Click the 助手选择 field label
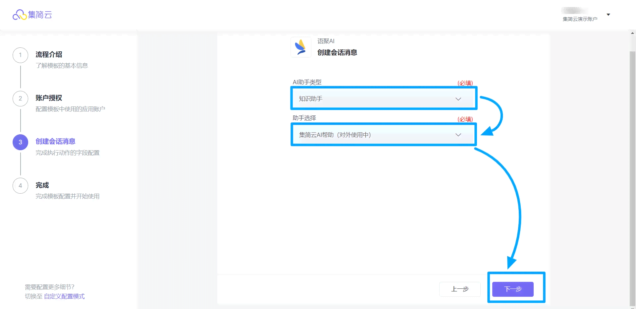 [x=304, y=118]
